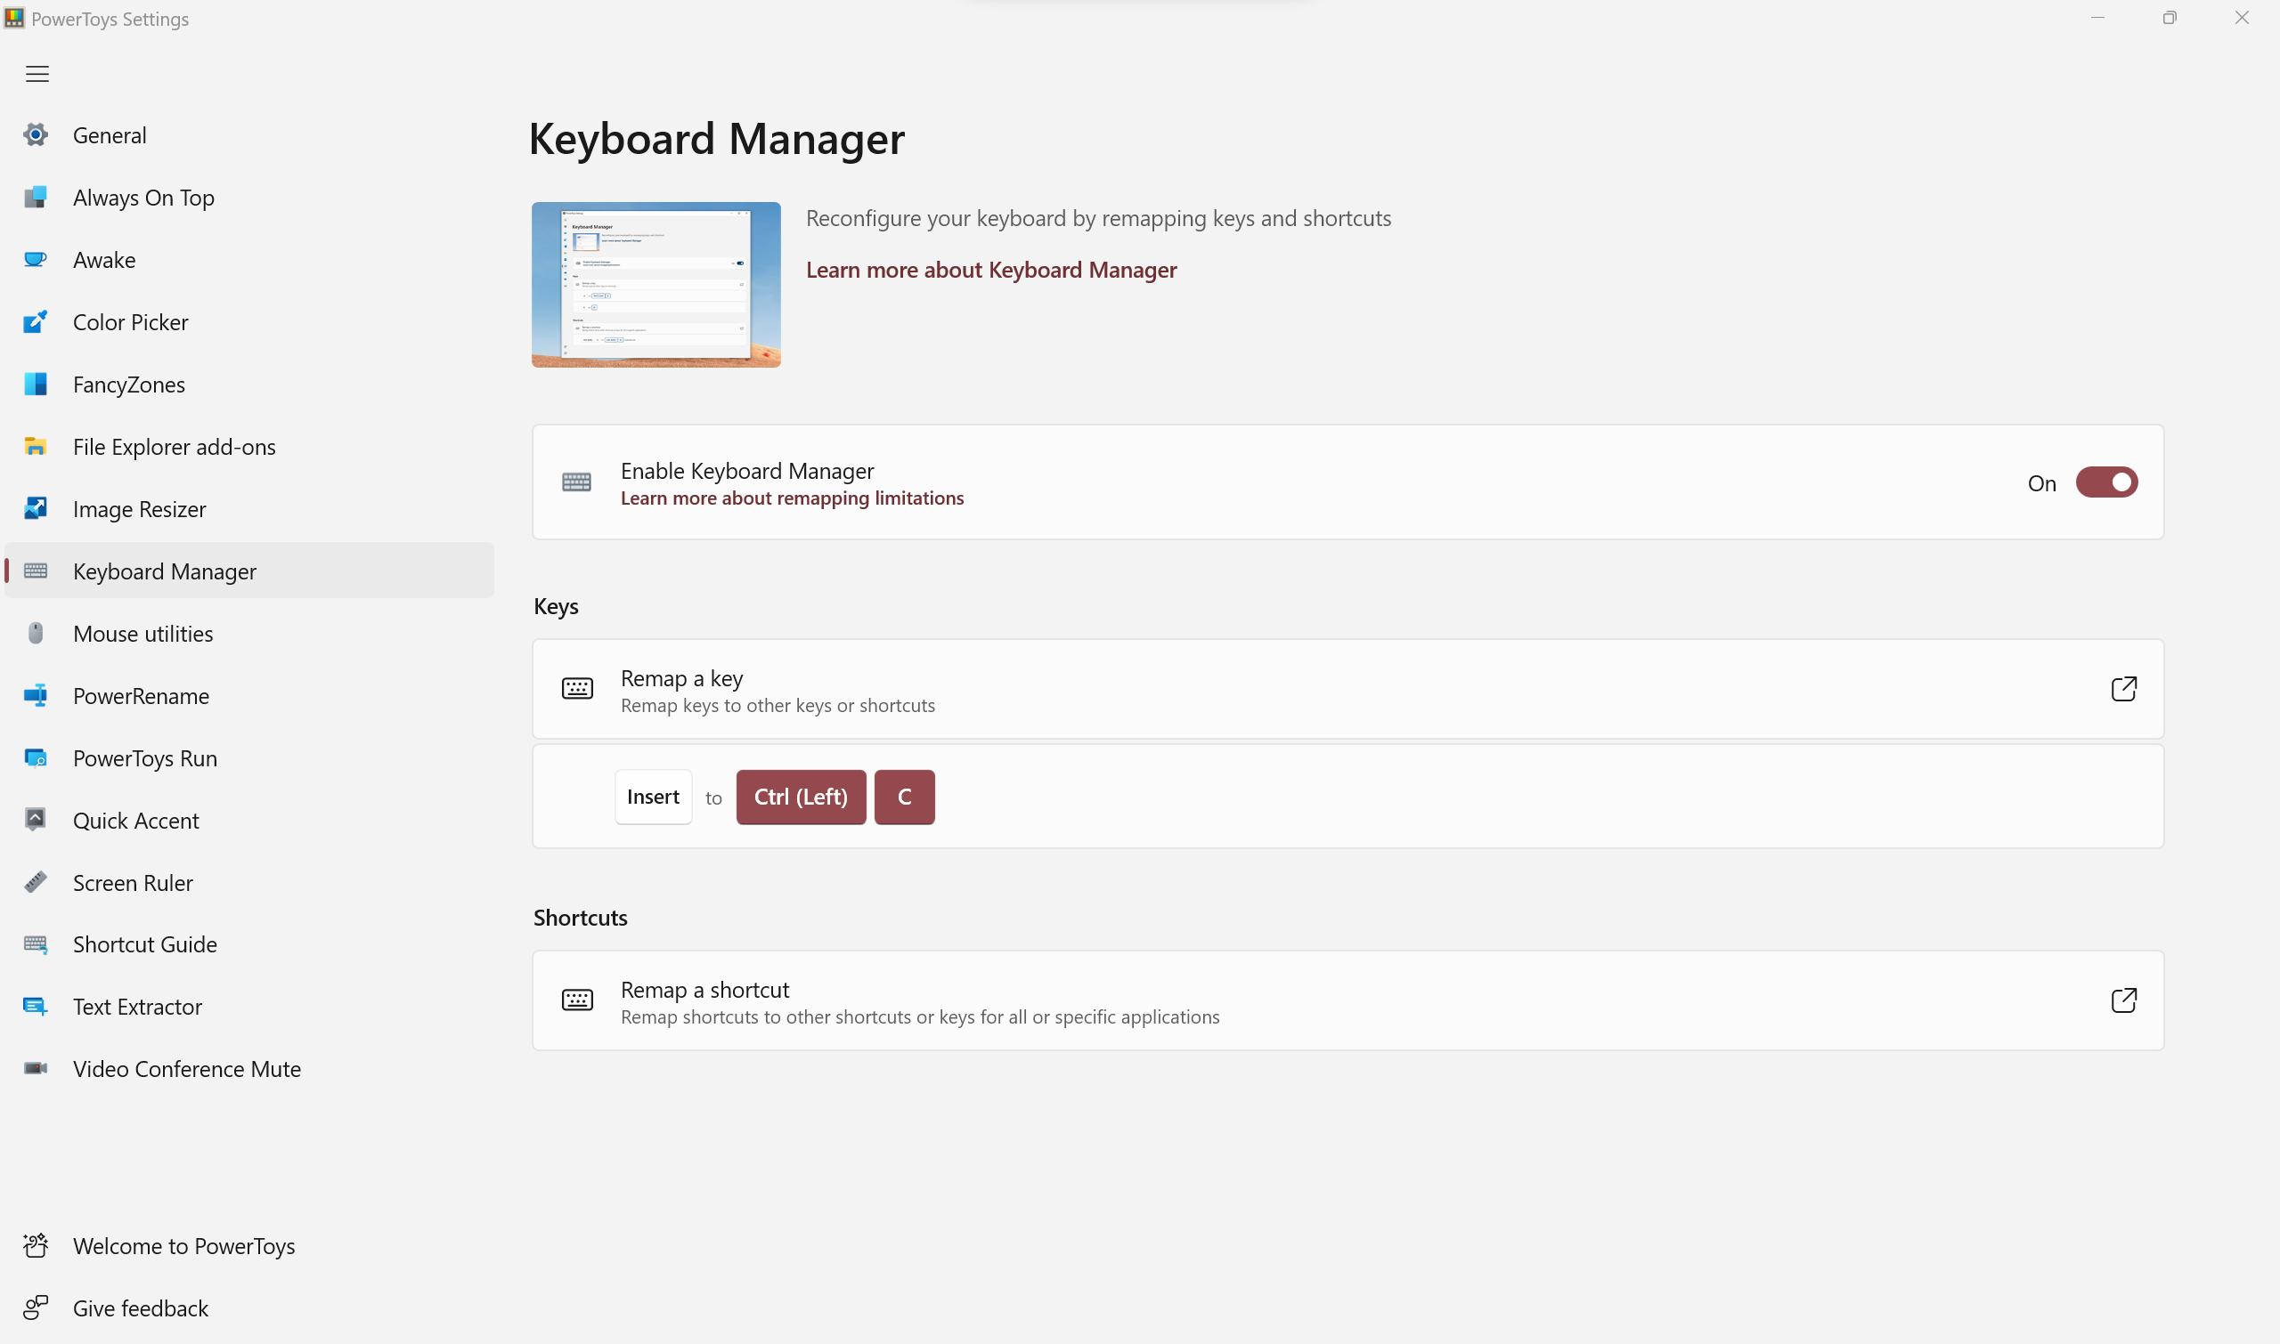Screen dimensions: 2280x1344
Task: Go to General settings page
Action: click(110, 135)
